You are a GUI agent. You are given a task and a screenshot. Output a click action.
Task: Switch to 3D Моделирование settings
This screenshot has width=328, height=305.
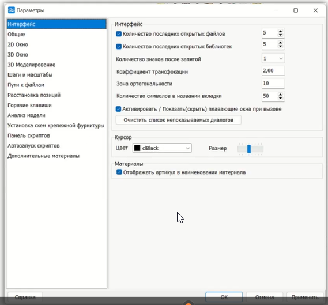(31, 65)
